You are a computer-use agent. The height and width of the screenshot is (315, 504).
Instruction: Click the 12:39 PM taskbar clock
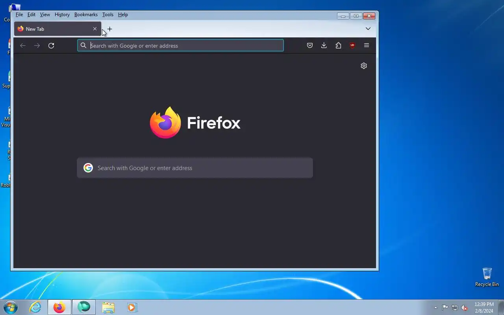coord(484,308)
